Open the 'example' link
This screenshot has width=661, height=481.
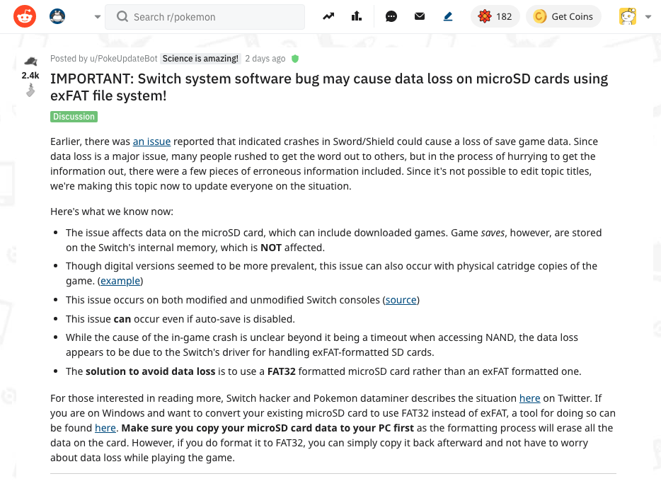coord(120,281)
